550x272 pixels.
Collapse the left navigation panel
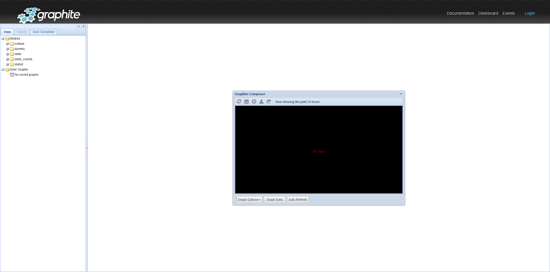79,26
